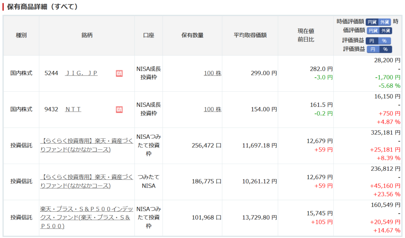Switch the first 時価評価額 toggle to 外貨
The height and width of the screenshot is (238, 405).
(x=385, y=22)
